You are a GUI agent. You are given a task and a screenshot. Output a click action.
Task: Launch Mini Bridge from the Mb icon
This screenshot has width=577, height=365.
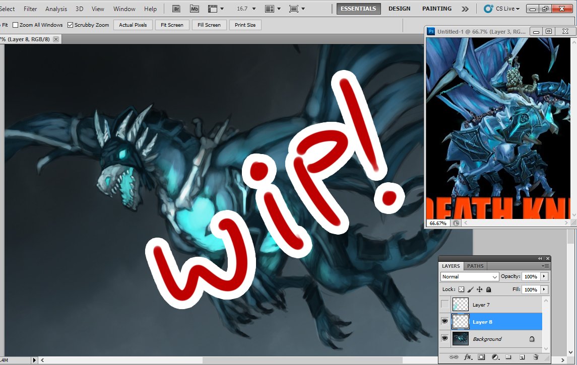(x=195, y=9)
